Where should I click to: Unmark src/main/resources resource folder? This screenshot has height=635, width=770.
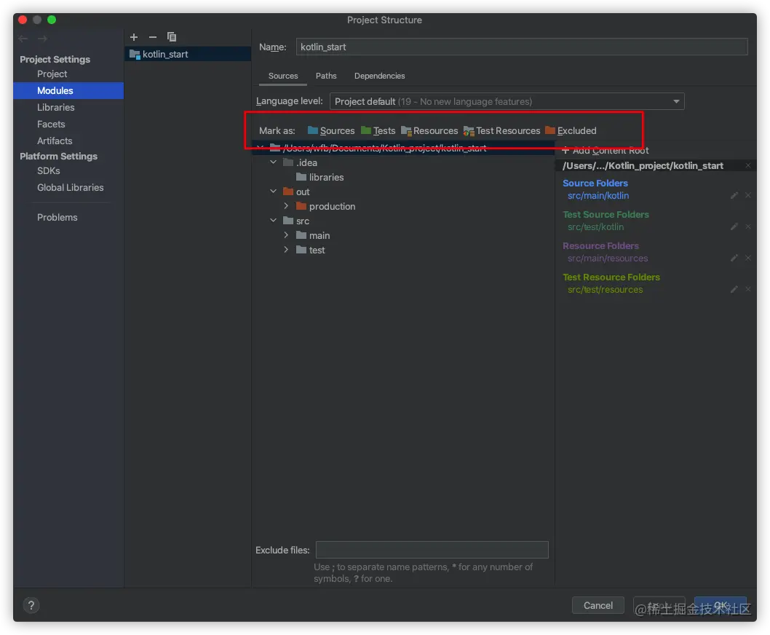point(748,258)
